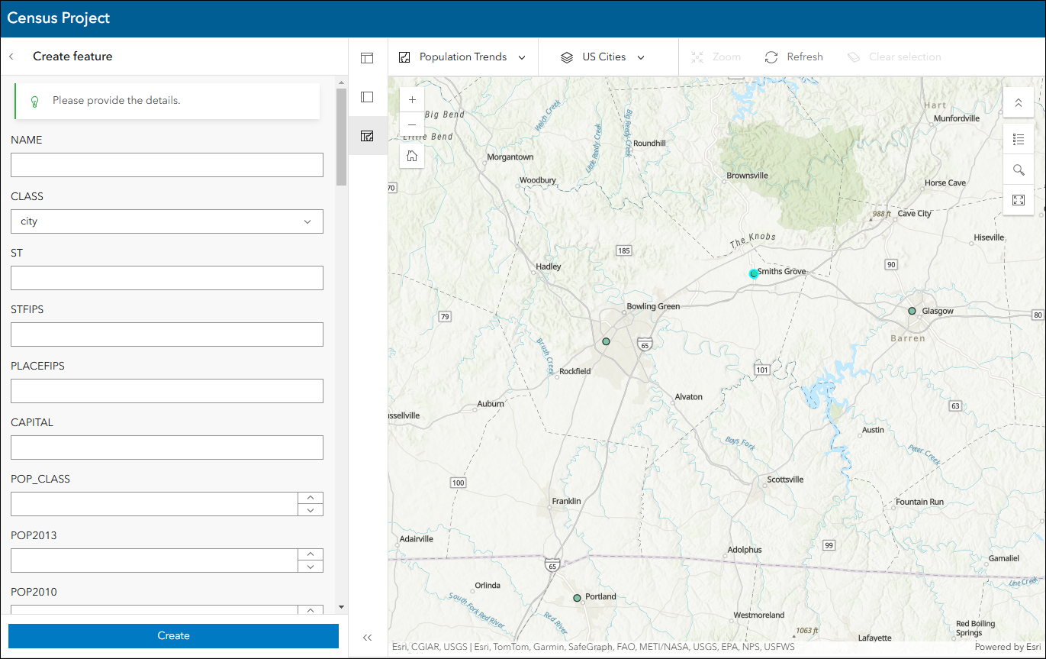The height and width of the screenshot is (659, 1046).
Task: Open the CLASS dropdown showing city
Action: [x=167, y=221]
